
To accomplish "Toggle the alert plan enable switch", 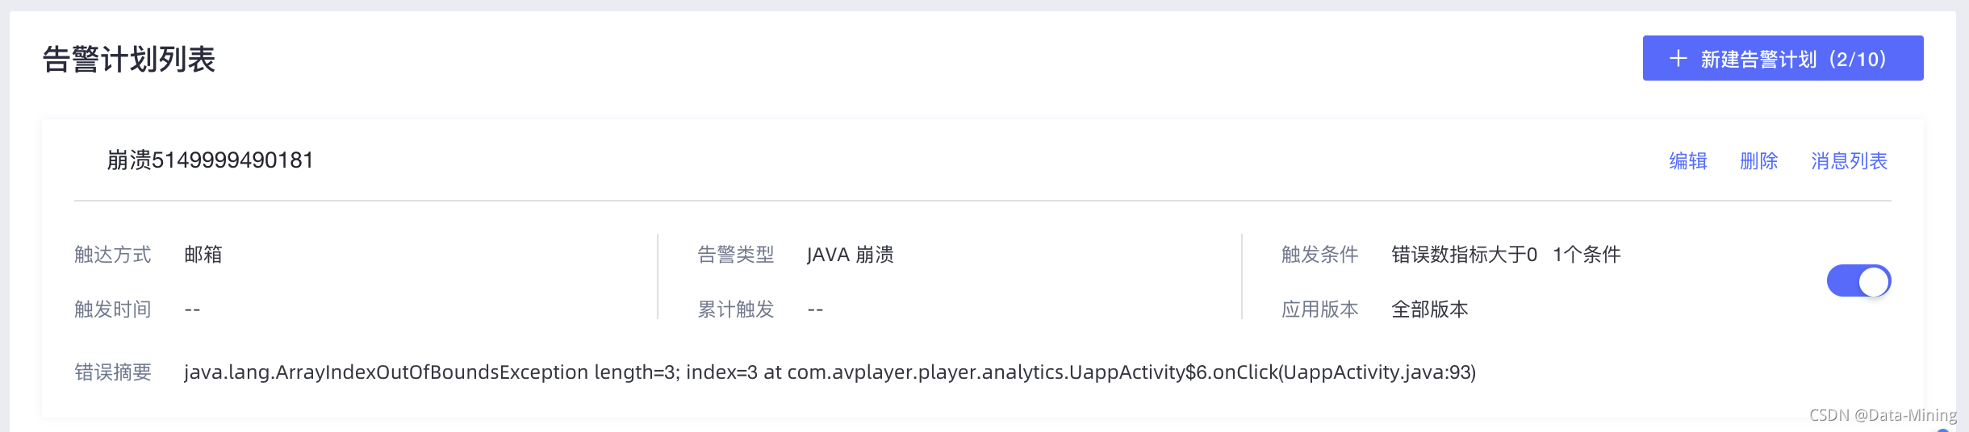I will (1858, 281).
